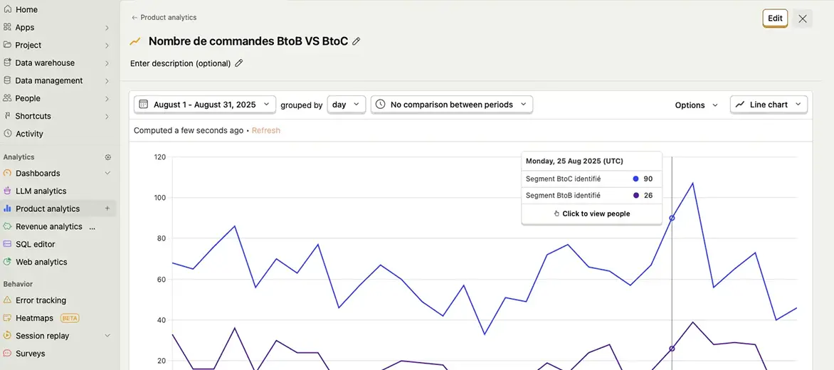This screenshot has width=834, height=370.
Task: Navigate to Activity in the sidebar
Action: pyautogui.click(x=29, y=134)
